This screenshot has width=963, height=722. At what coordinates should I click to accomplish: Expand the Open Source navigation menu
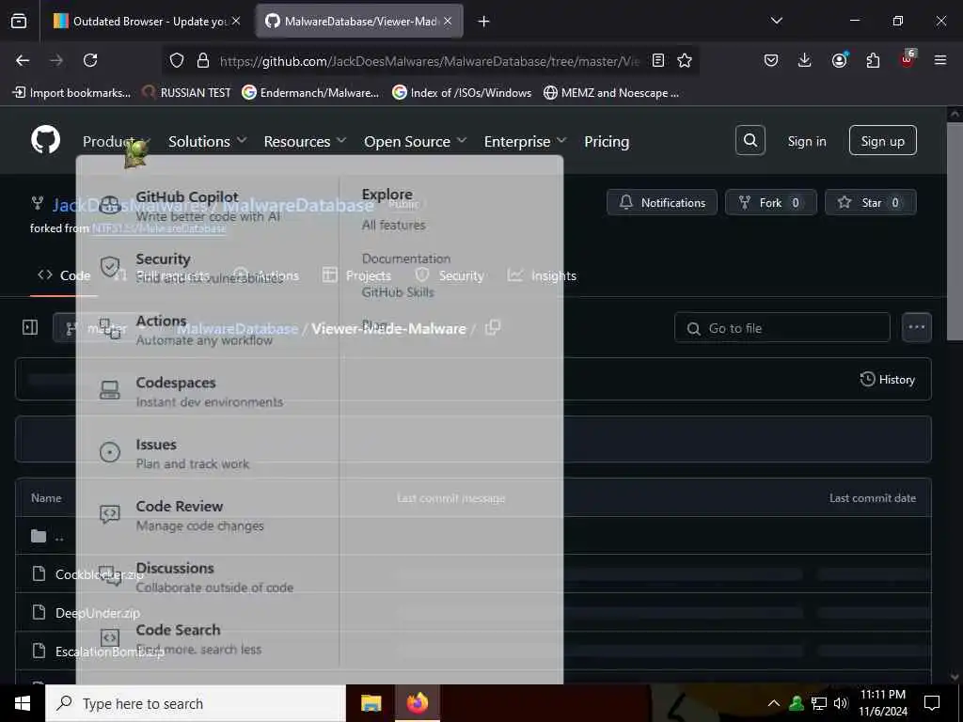[x=415, y=141]
